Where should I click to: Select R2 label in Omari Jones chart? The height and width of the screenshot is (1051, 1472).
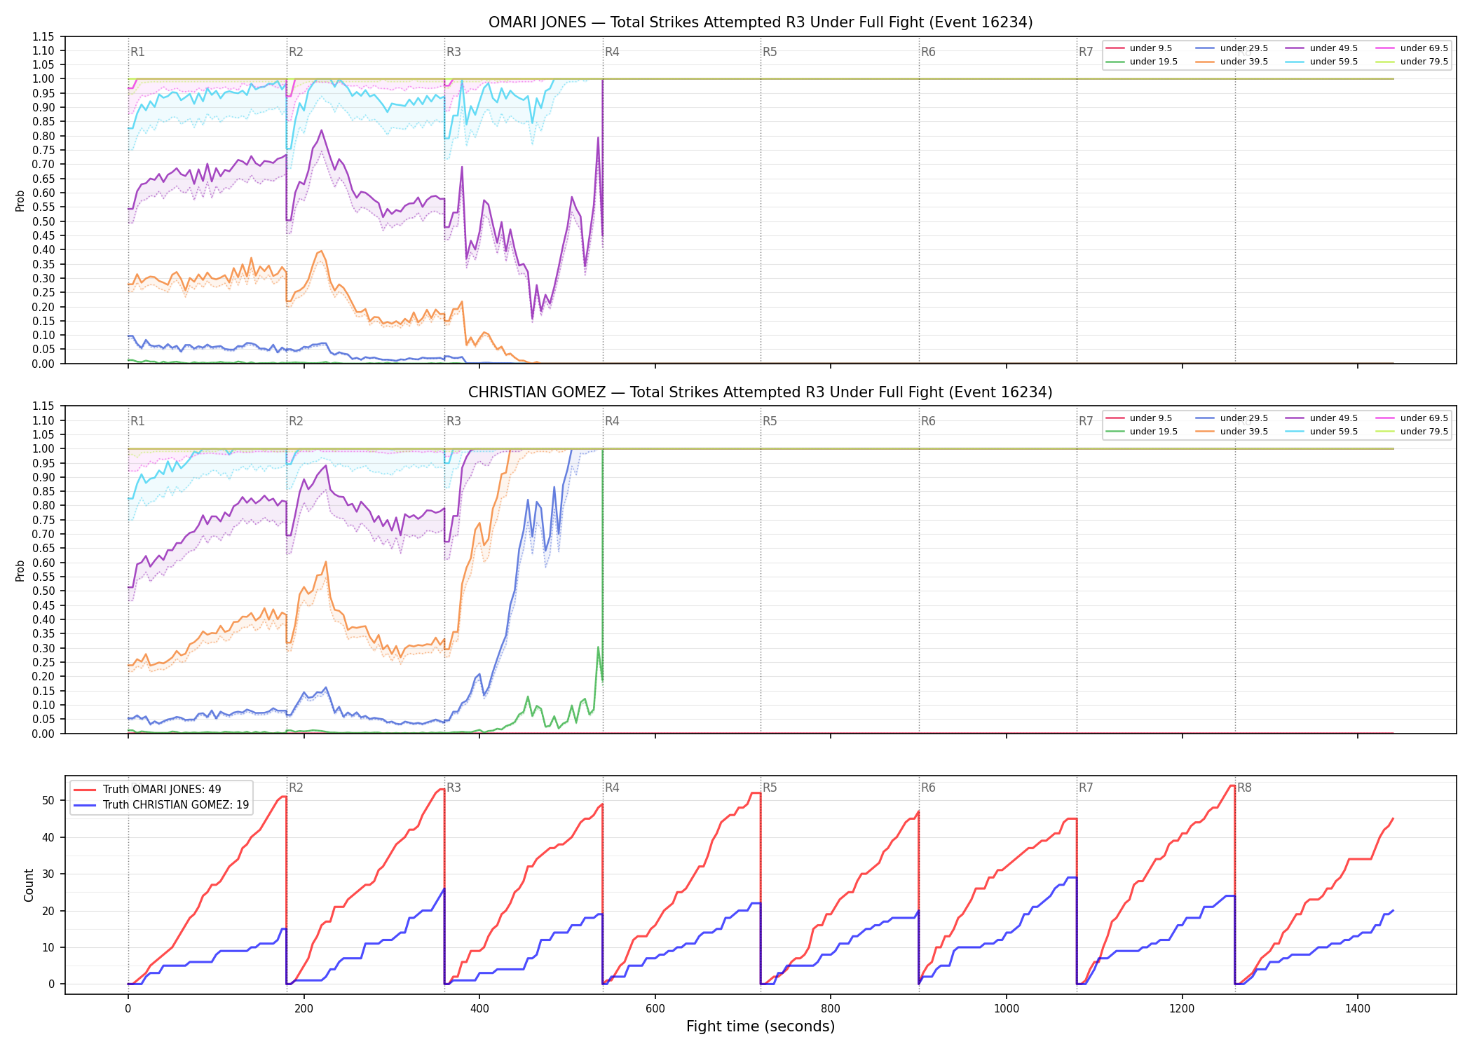pos(296,52)
